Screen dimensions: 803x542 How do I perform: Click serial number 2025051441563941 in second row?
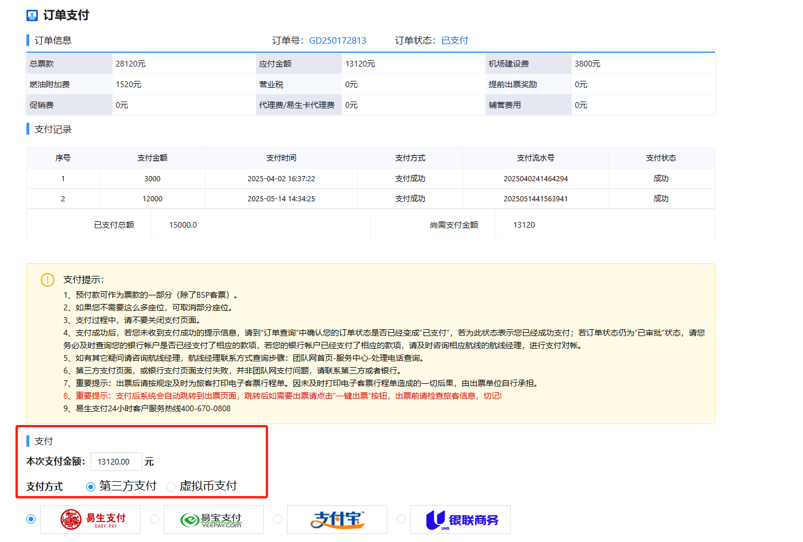536,199
